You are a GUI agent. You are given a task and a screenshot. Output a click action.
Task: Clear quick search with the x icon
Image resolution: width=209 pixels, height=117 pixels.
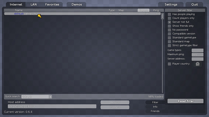point(50,97)
